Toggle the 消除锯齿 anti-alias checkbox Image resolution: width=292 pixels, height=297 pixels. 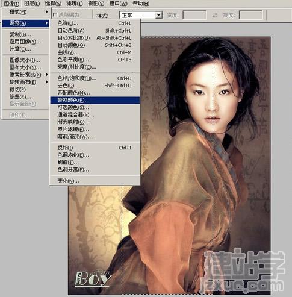click(55, 15)
